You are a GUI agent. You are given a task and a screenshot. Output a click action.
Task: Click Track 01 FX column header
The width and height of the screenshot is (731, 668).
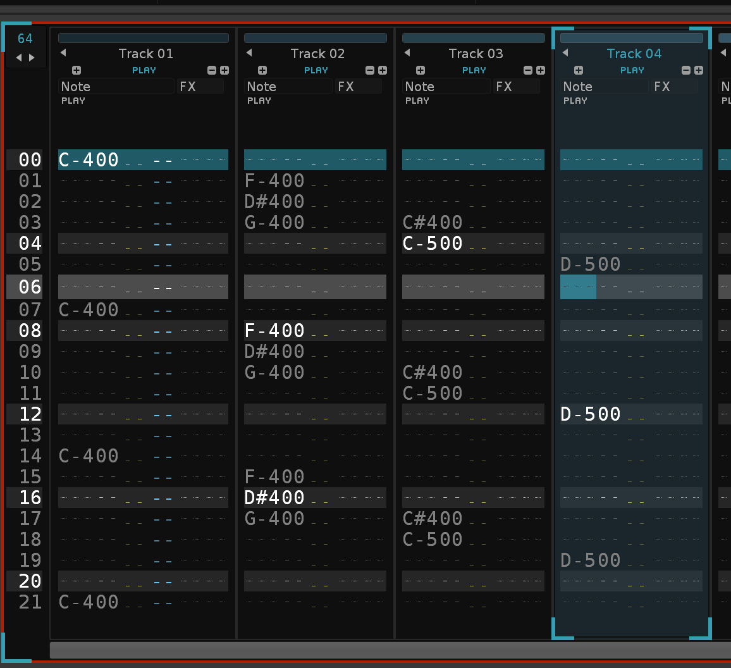[200, 86]
